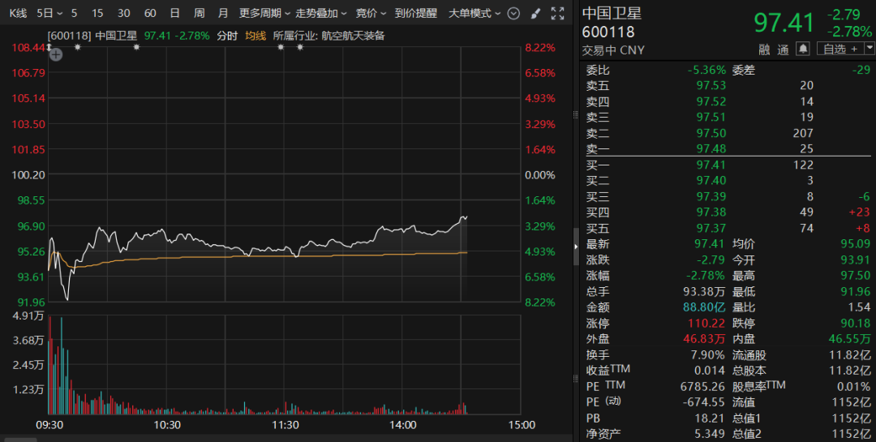Add stock with the 自选 + button
The width and height of the screenshot is (876, 442).
click(x=839, y=49)
